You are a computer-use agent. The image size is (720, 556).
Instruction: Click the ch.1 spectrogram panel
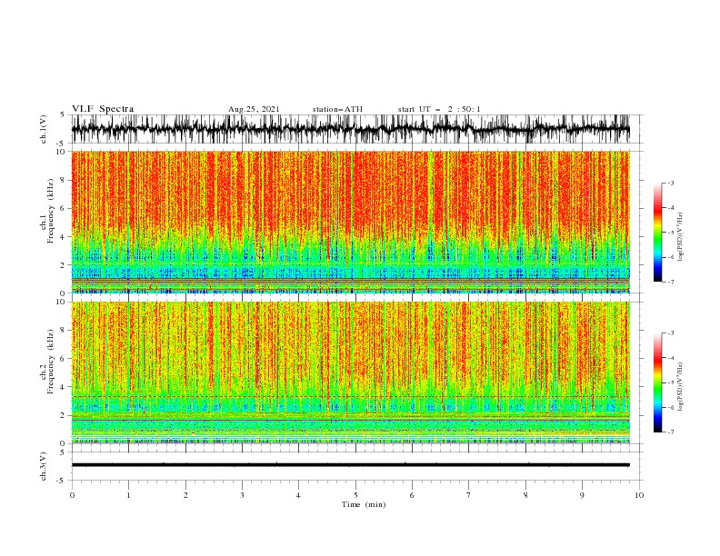click(351, 222)
